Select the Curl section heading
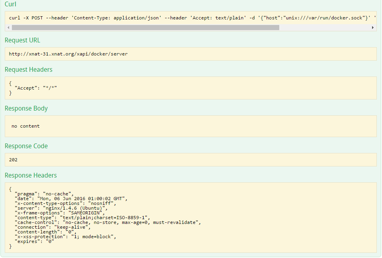 11,4
